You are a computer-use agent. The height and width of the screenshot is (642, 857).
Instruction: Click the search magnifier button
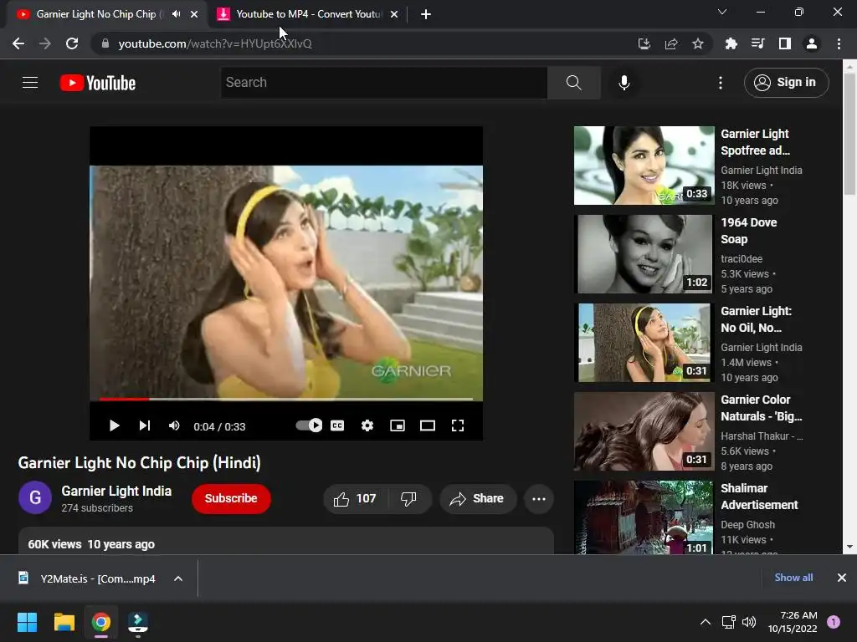coord(573,83)
